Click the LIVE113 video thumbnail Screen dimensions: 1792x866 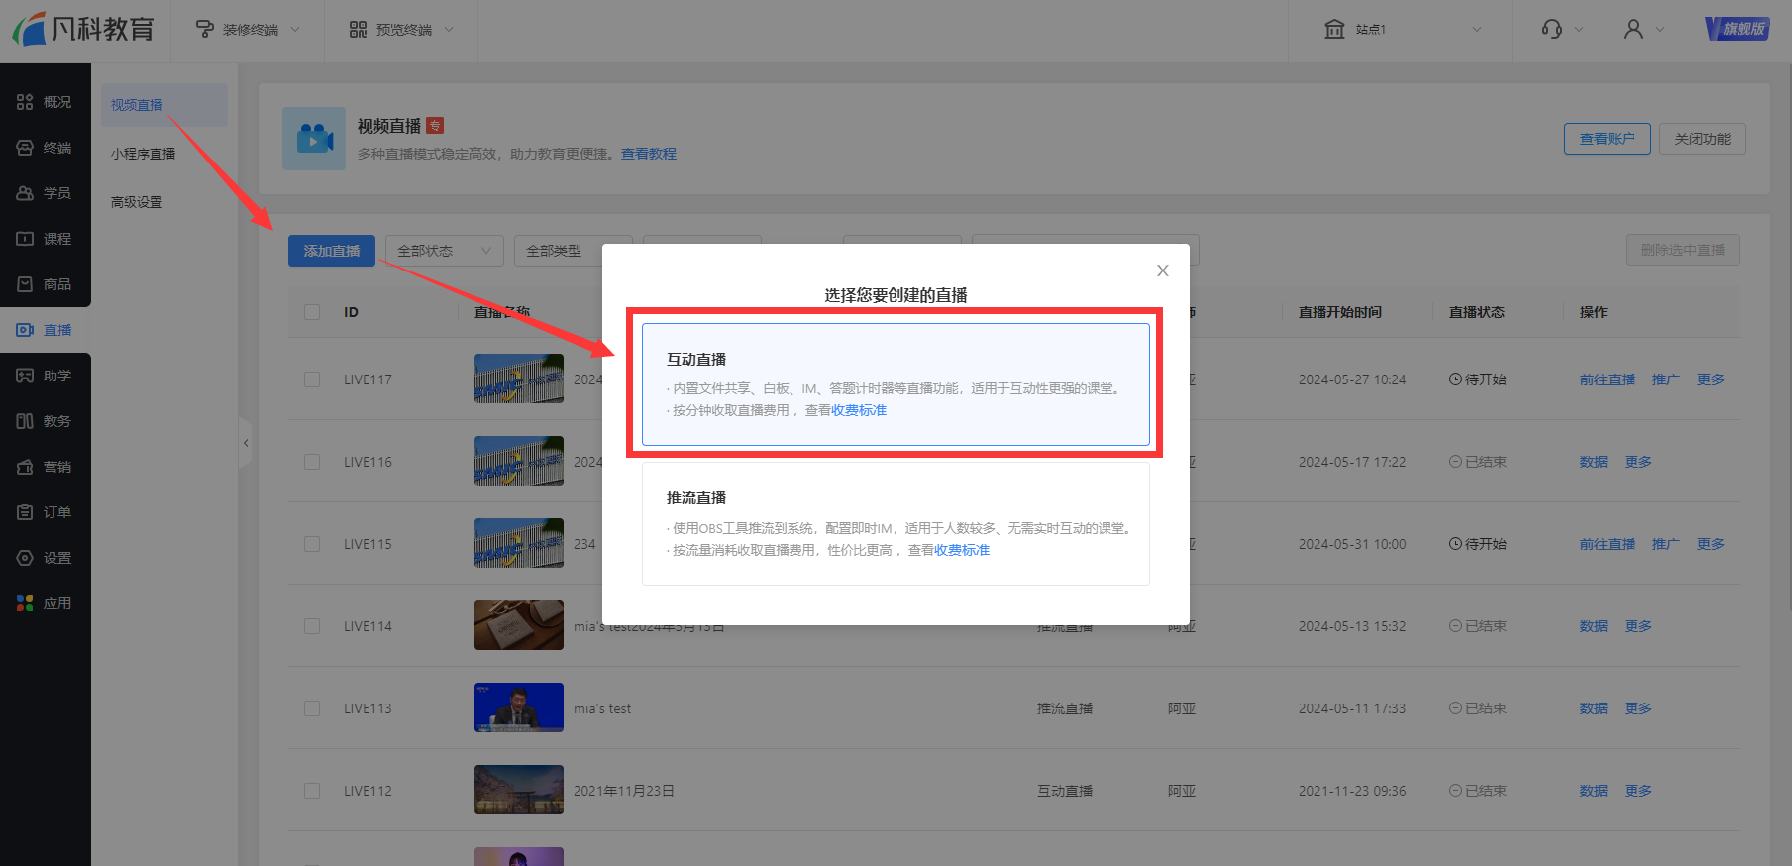click(518, 707)
